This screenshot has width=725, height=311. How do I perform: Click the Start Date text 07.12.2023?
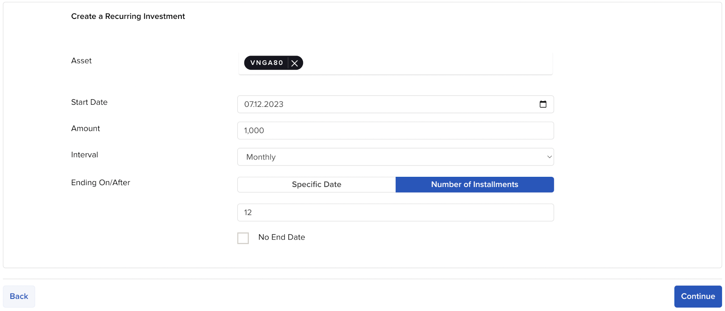point(264,104)
